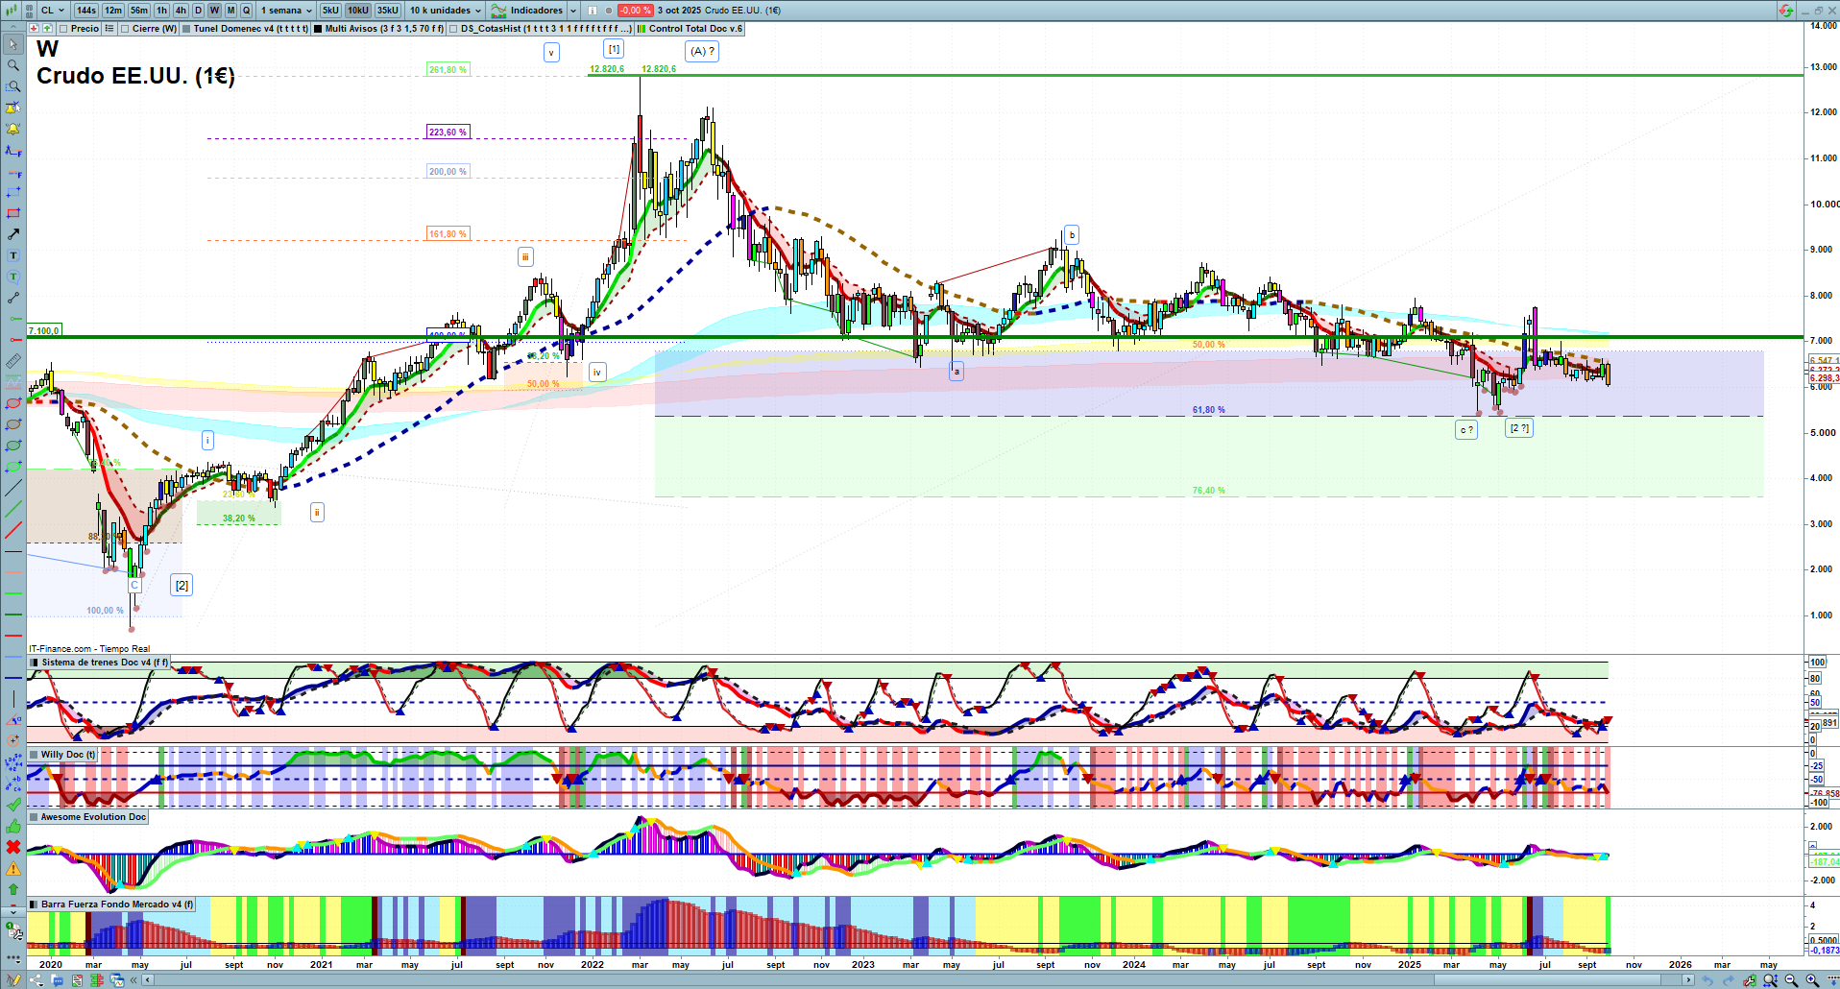Toggle Multi Avisos indicator visibility
Image resolution: width=1840 pixels, height=989 pixels.
318,29
